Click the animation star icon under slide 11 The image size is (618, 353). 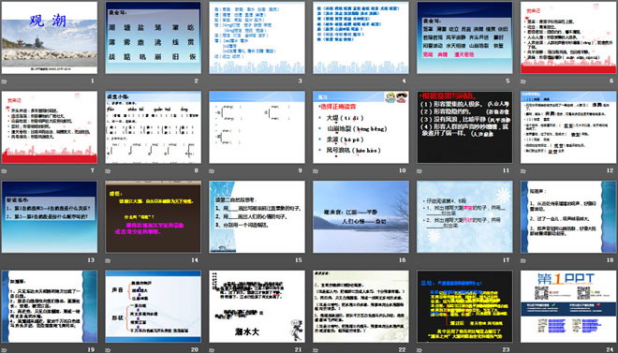[419, 171]
